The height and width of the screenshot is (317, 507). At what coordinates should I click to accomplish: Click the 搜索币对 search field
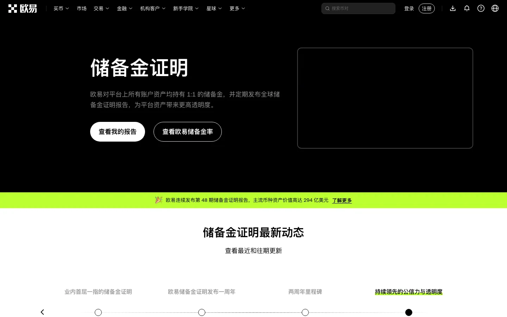click(358, 8)
